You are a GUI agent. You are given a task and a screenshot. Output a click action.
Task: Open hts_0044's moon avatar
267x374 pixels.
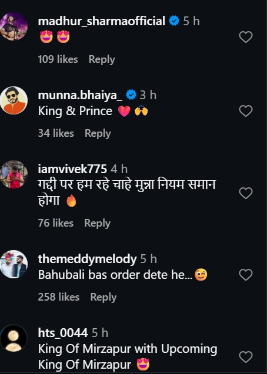[x=14, y=338]
